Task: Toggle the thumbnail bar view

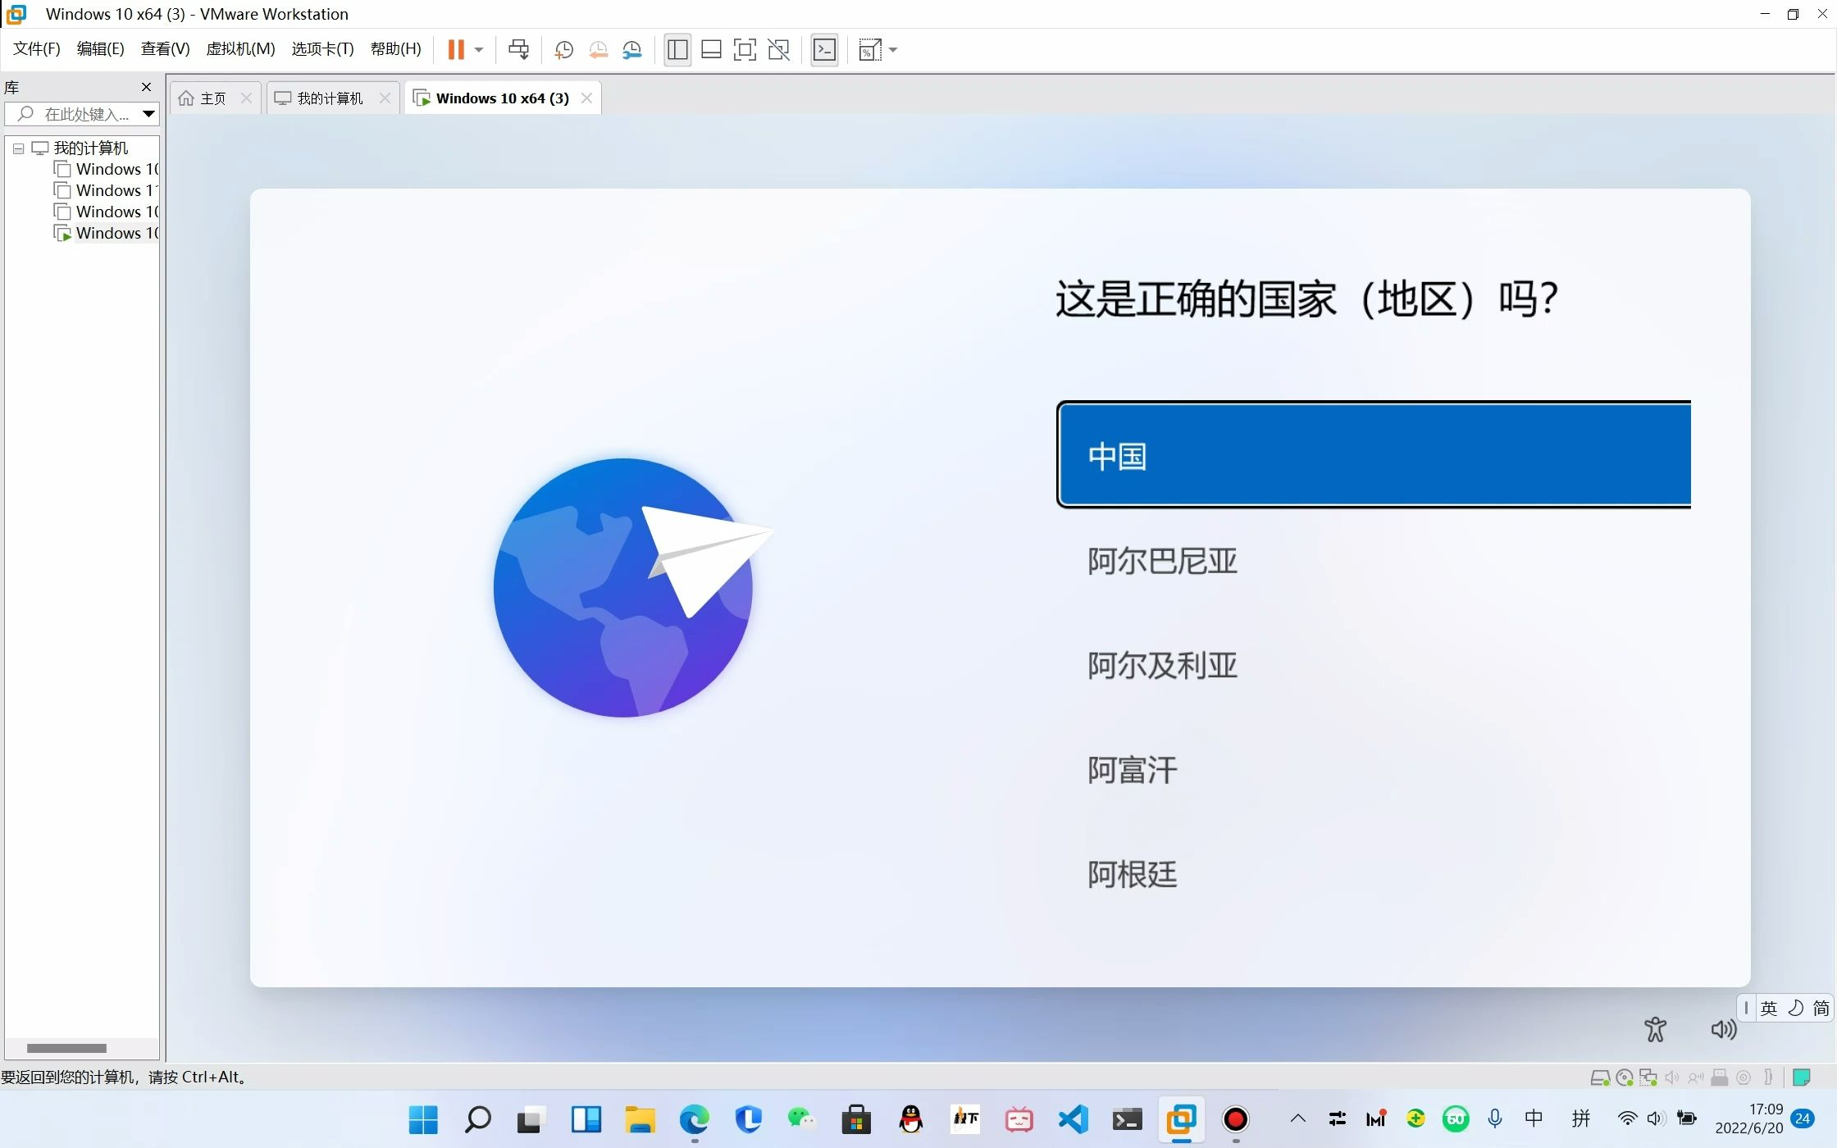Action: click(711, 50)
